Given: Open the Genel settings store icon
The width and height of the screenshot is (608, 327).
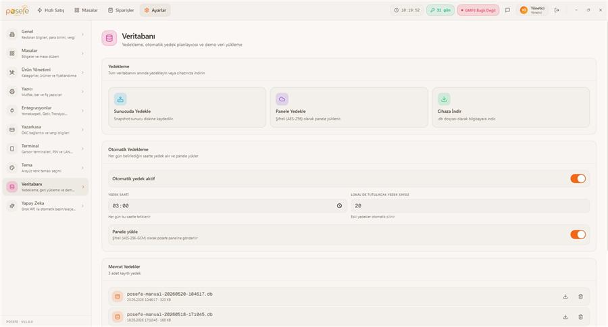Looking at the screenshot, I should pos(12,34).
